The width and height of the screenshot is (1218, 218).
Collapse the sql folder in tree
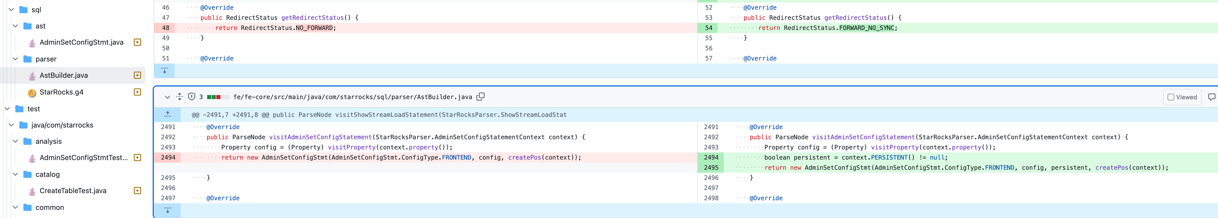[11, 9]
